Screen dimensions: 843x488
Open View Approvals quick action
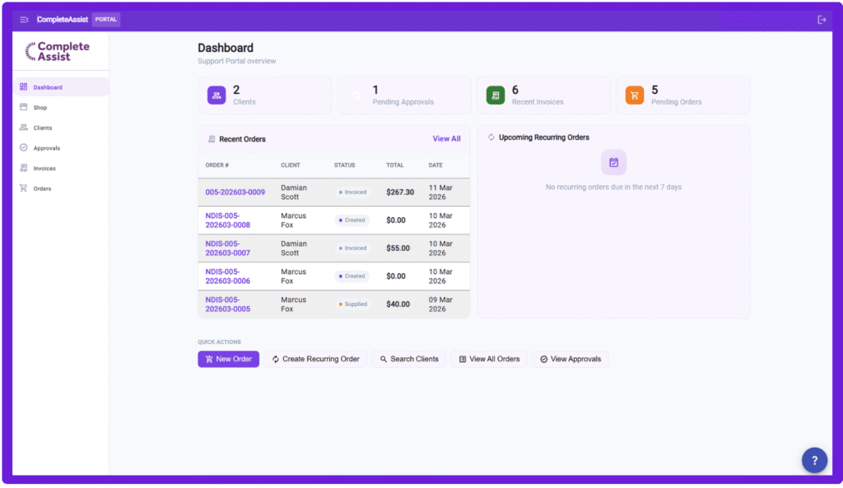570,359
